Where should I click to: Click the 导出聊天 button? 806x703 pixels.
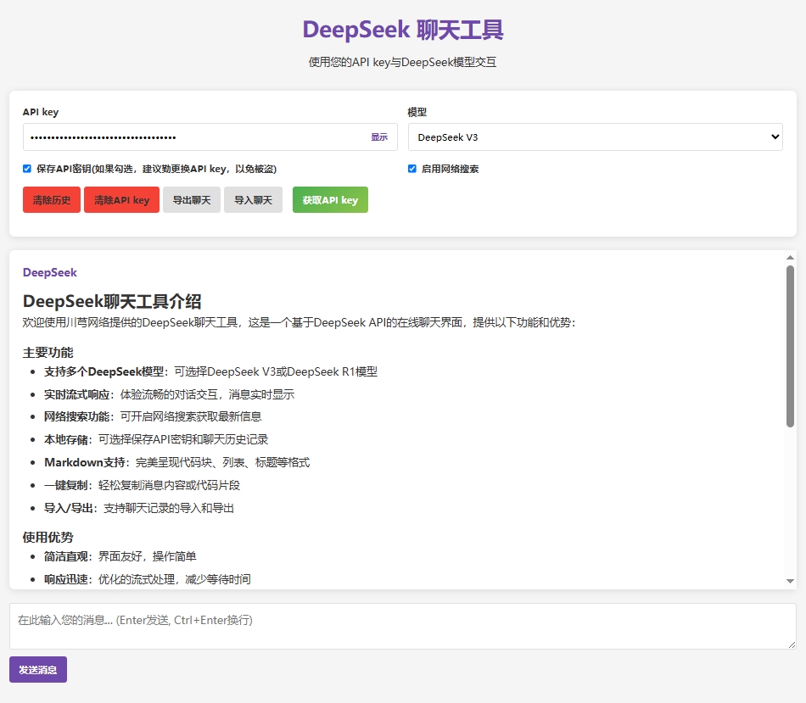coord(192,200)
